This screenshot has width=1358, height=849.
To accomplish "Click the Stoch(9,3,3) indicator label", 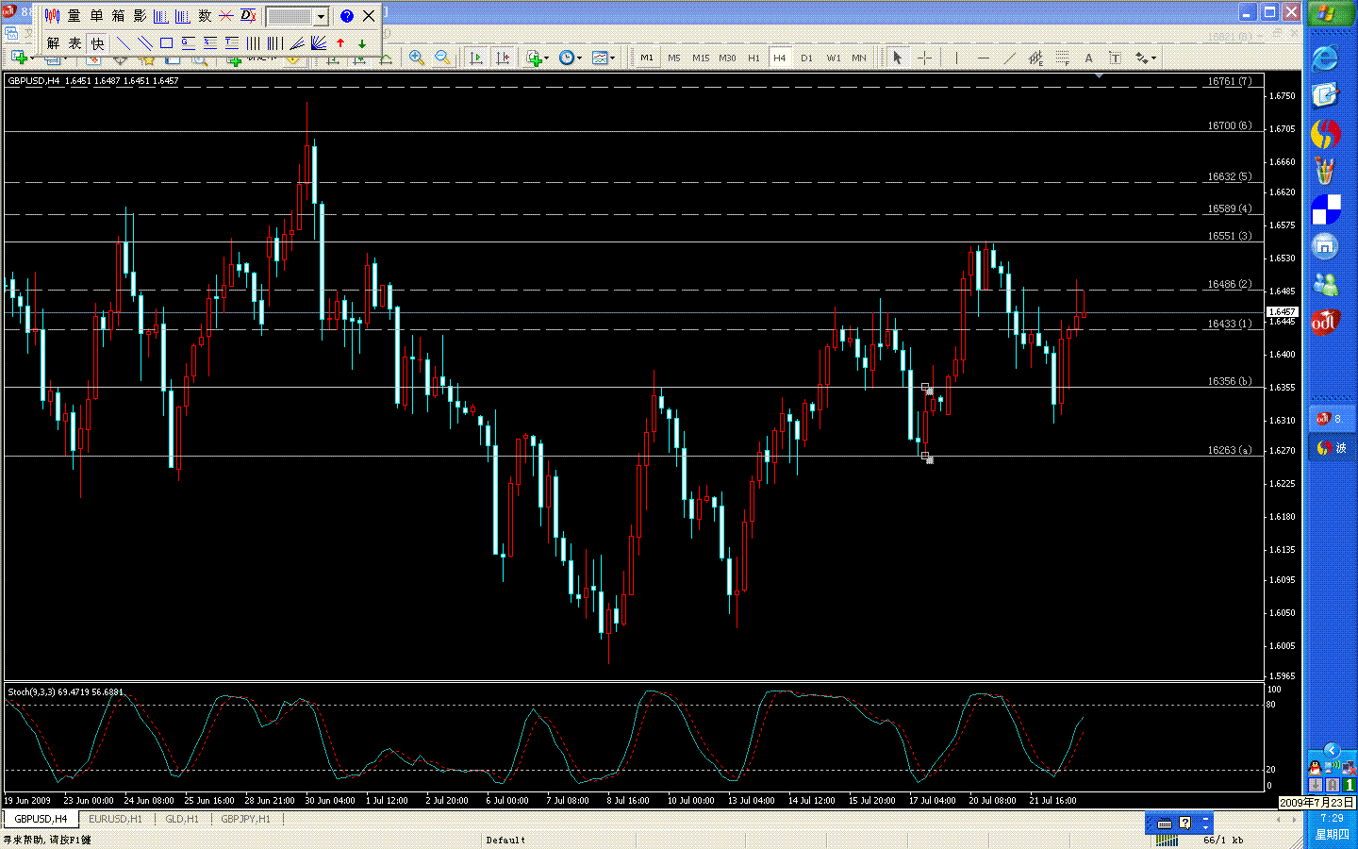I will tap(65, 691).
